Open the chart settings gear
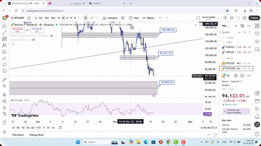This screenshot has width=261, height=146. pos(232,18)
